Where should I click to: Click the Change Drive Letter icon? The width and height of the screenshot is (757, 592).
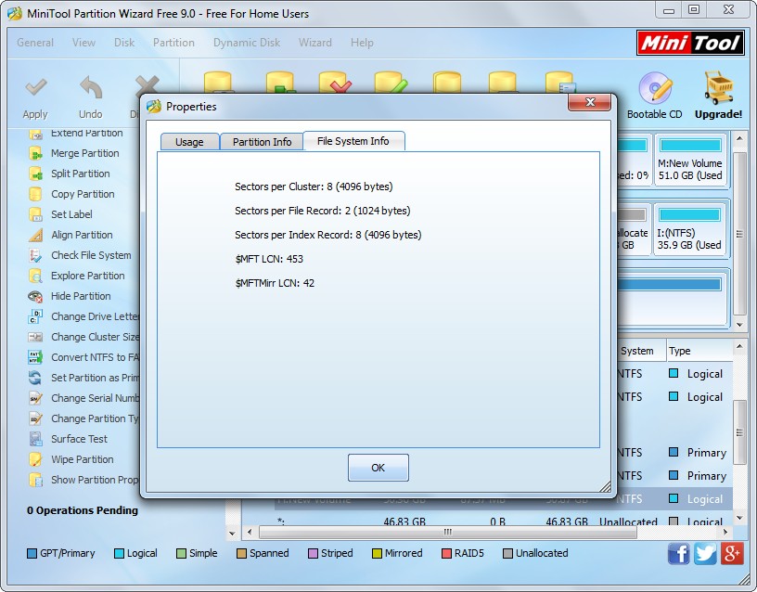(x=35, y=316)
